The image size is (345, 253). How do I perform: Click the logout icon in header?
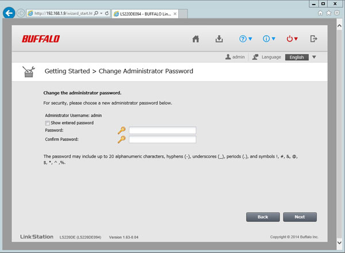point(314,39)
